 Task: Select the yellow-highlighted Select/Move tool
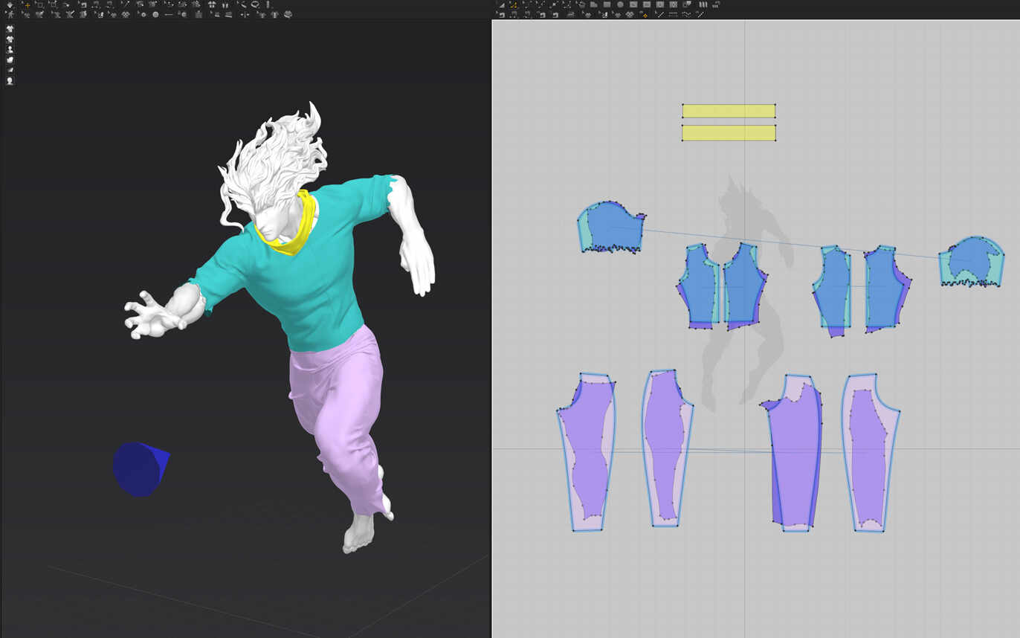pos(28,4)
